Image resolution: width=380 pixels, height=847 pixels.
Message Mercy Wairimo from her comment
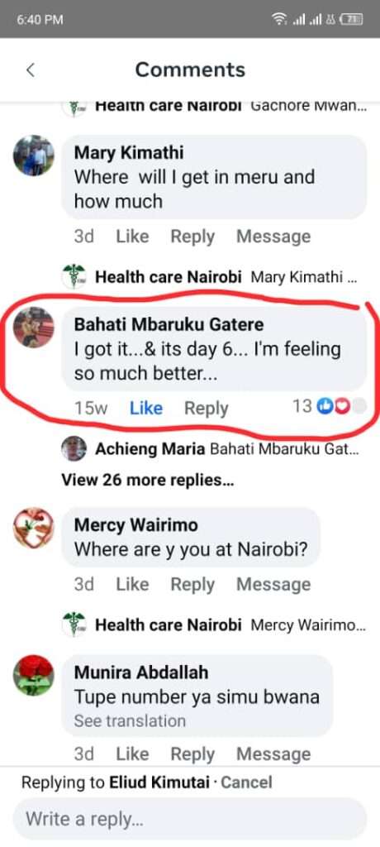coord(273,584)
